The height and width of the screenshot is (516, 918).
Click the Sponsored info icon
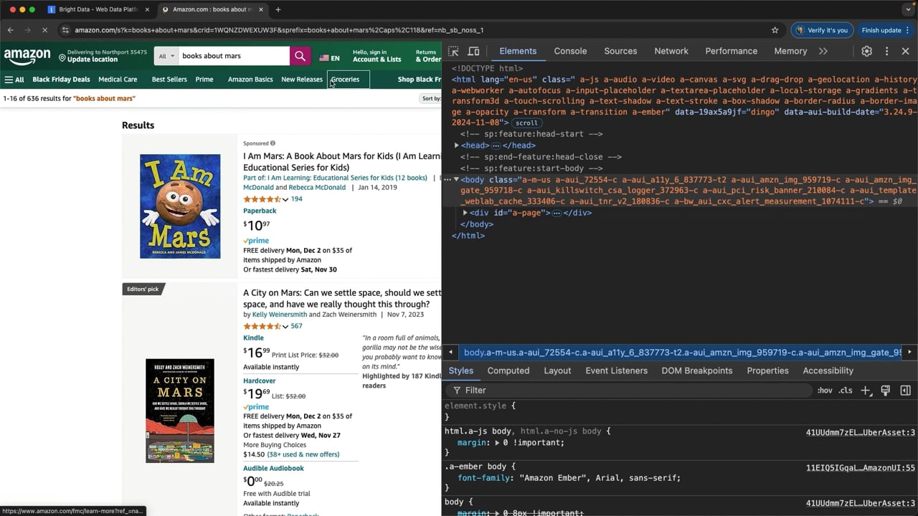pyautogui.click(x=273, y=143)
